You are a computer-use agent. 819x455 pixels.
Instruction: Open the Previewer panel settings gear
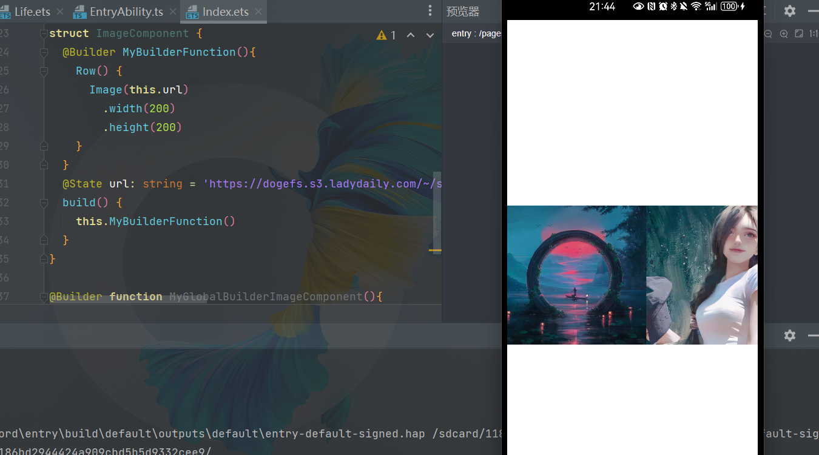click(789, 11)
